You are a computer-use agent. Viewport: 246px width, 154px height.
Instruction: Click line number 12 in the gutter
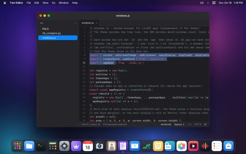click(84, 70)
